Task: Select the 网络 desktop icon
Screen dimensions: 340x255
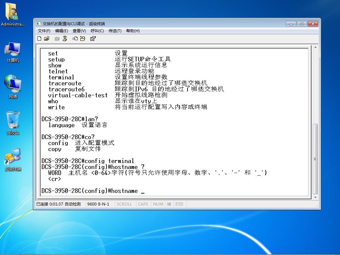Action: pyautogui.click(x=13, y=87)
